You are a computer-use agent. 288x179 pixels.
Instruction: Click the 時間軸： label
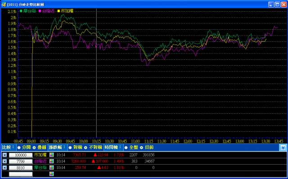pyautogui.click(x=113, y=148)
